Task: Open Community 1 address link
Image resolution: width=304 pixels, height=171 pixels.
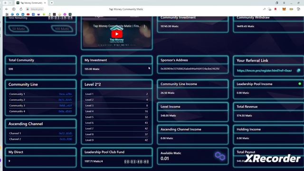Action: [x=66, y=94]
